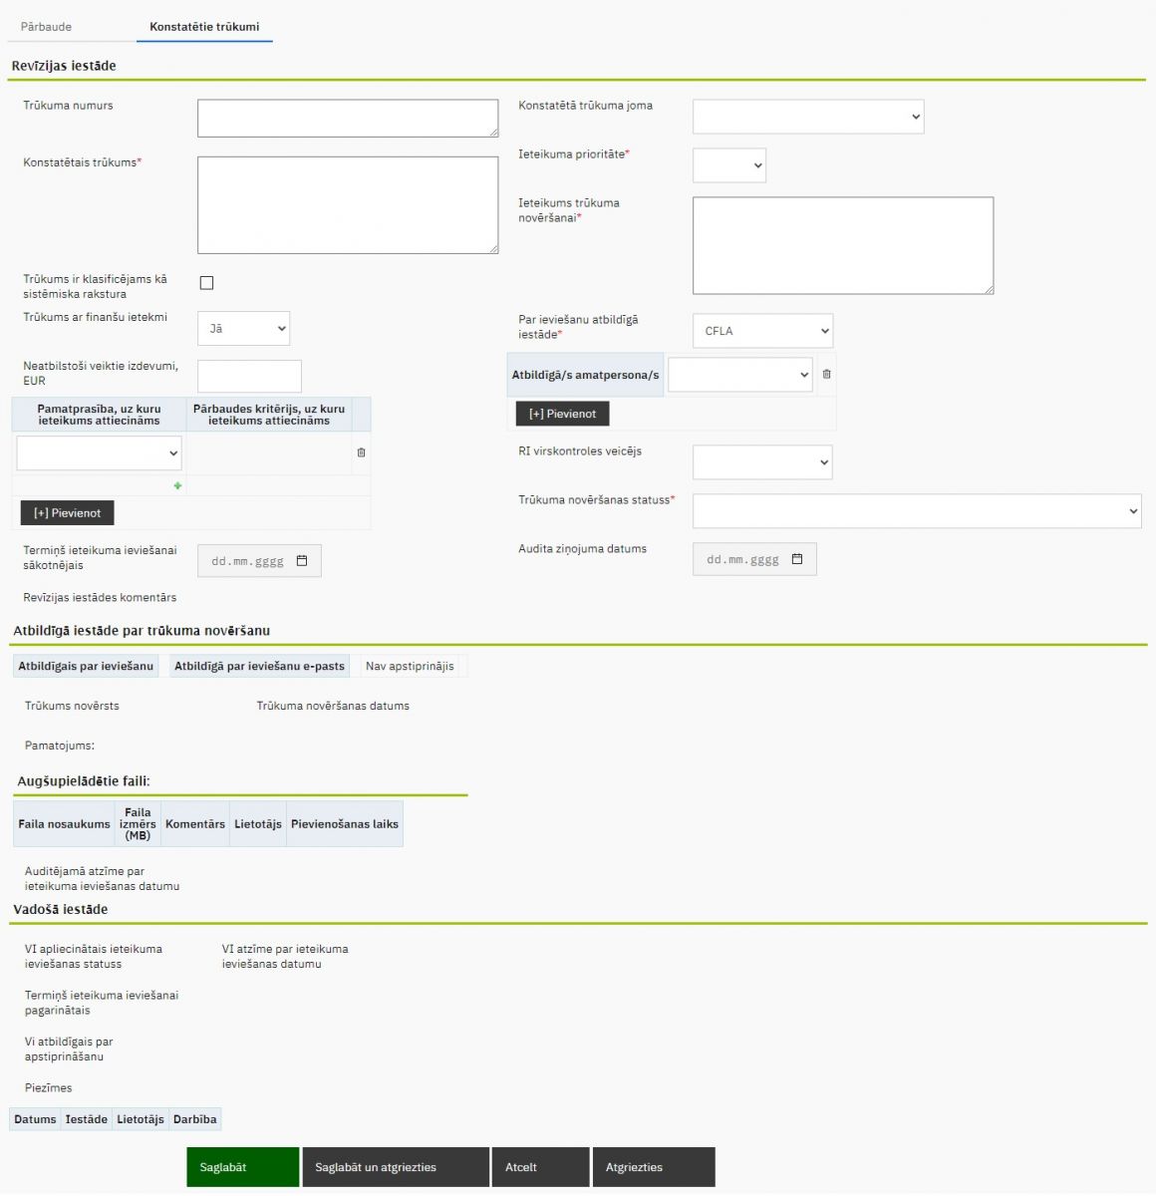Screen dimensions: 1156x1196
Task: Click trash icon next to Atbildīgā/s amatpersona/s
Action: point(826,375)
